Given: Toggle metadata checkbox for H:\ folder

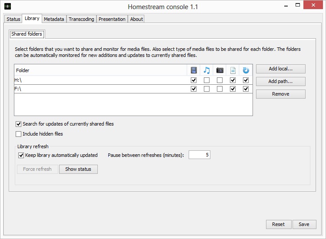Looking at the screenshot, I should tap(233, 80).
